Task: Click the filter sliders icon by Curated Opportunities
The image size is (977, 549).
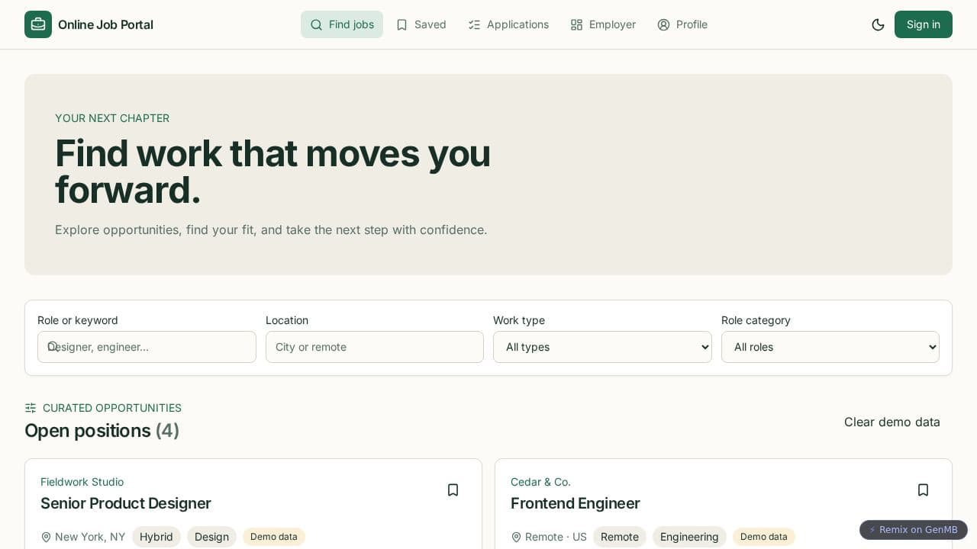Action: click(x=31, y=408)
